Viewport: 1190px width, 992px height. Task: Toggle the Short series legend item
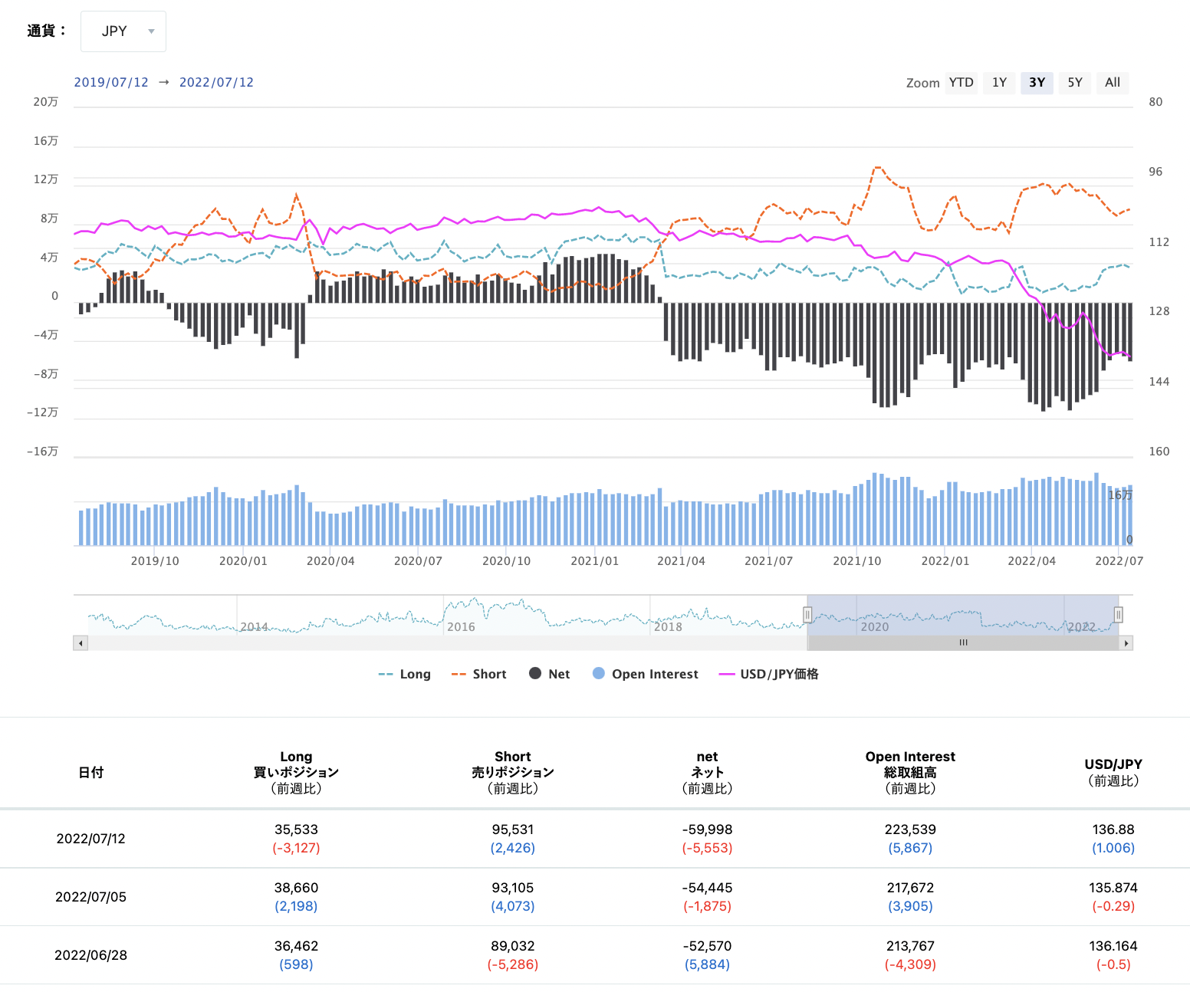(479, 674)
